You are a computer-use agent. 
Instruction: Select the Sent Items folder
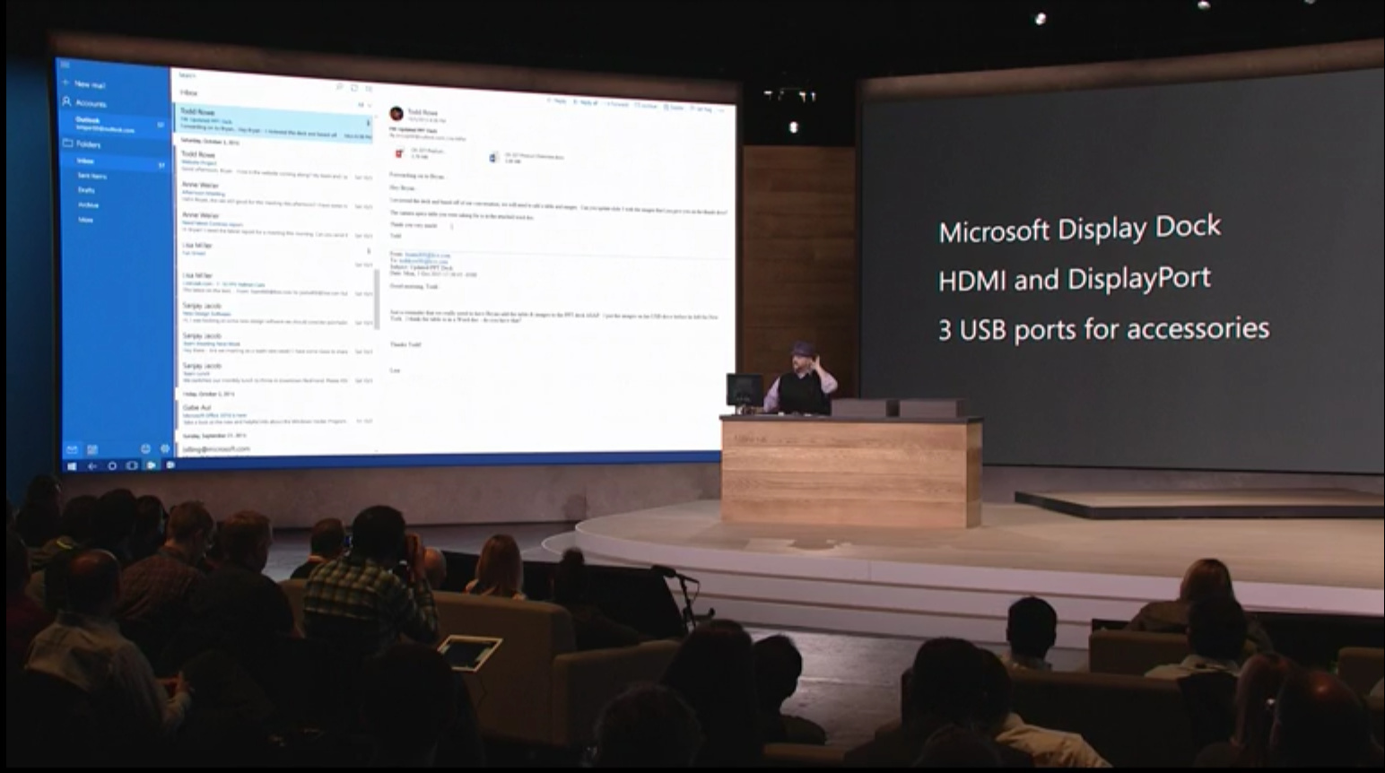click(91, 176)
